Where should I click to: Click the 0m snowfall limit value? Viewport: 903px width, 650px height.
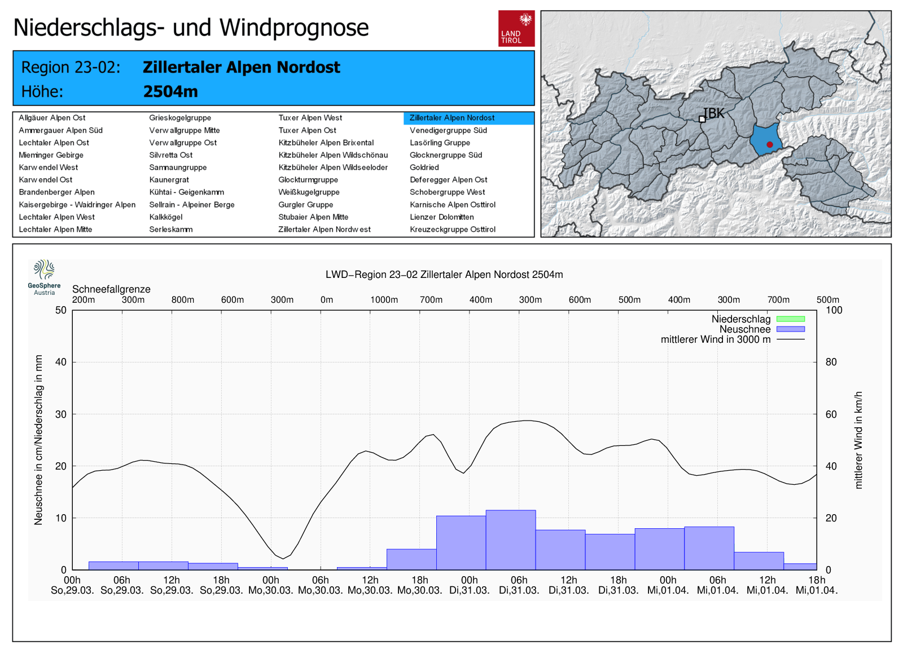click(327, 300)
